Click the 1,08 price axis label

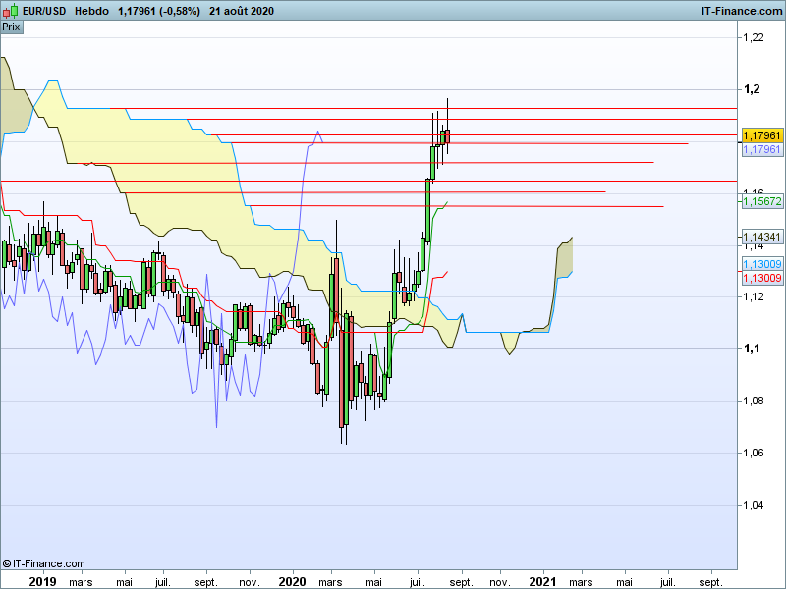click(x=754, y=401)
